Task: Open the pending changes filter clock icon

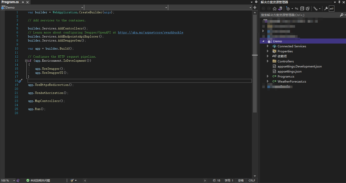Action: (x=288, y=9)
